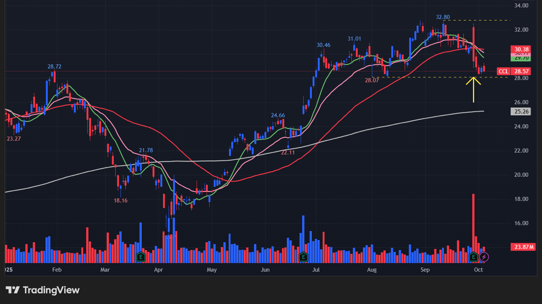Click the tallest red volume bar

pos(473,223)
